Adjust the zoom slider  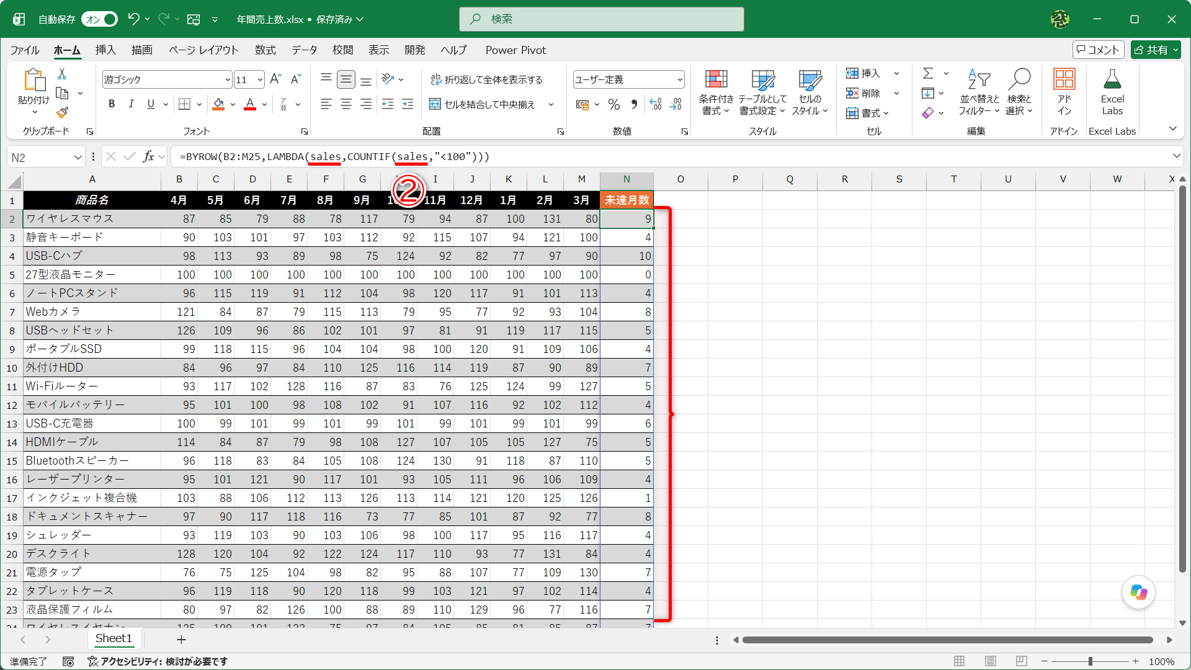click(x=1090, y=661)
